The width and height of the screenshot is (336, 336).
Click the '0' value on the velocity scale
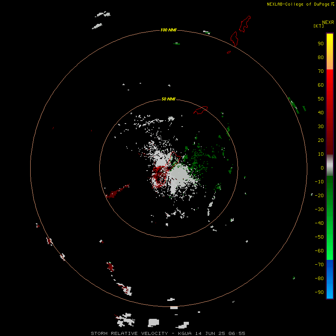(322, 168)
